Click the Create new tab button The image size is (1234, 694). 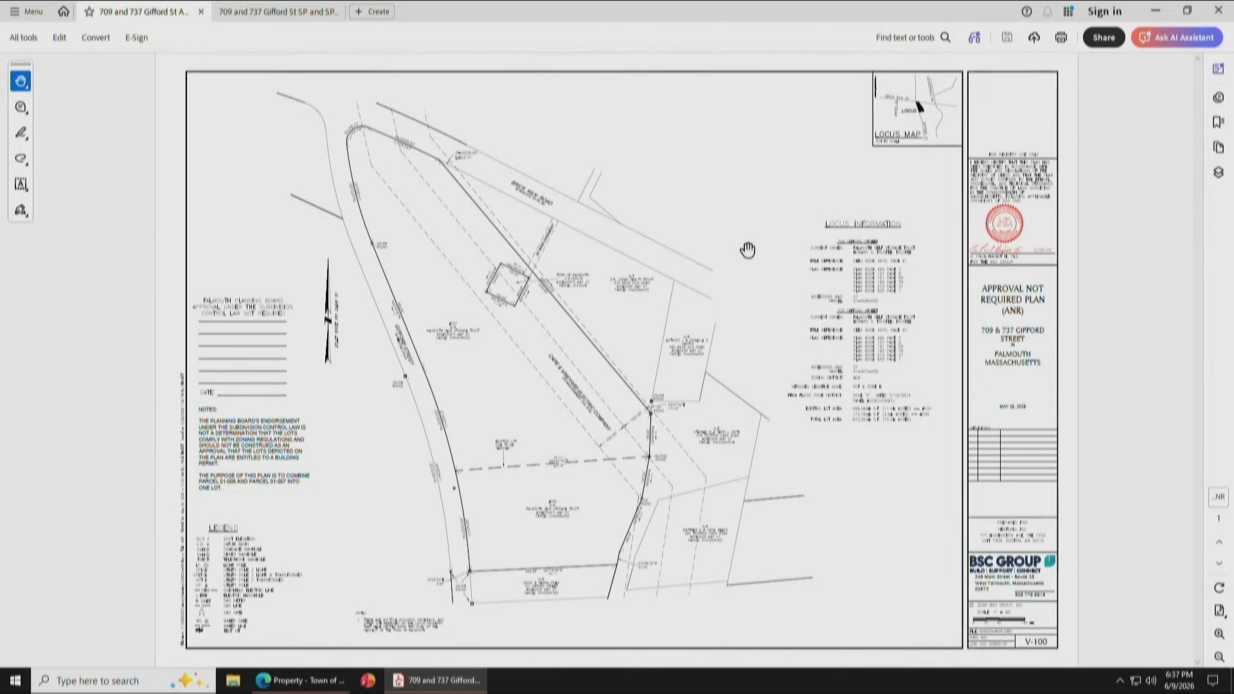point(372,12)
